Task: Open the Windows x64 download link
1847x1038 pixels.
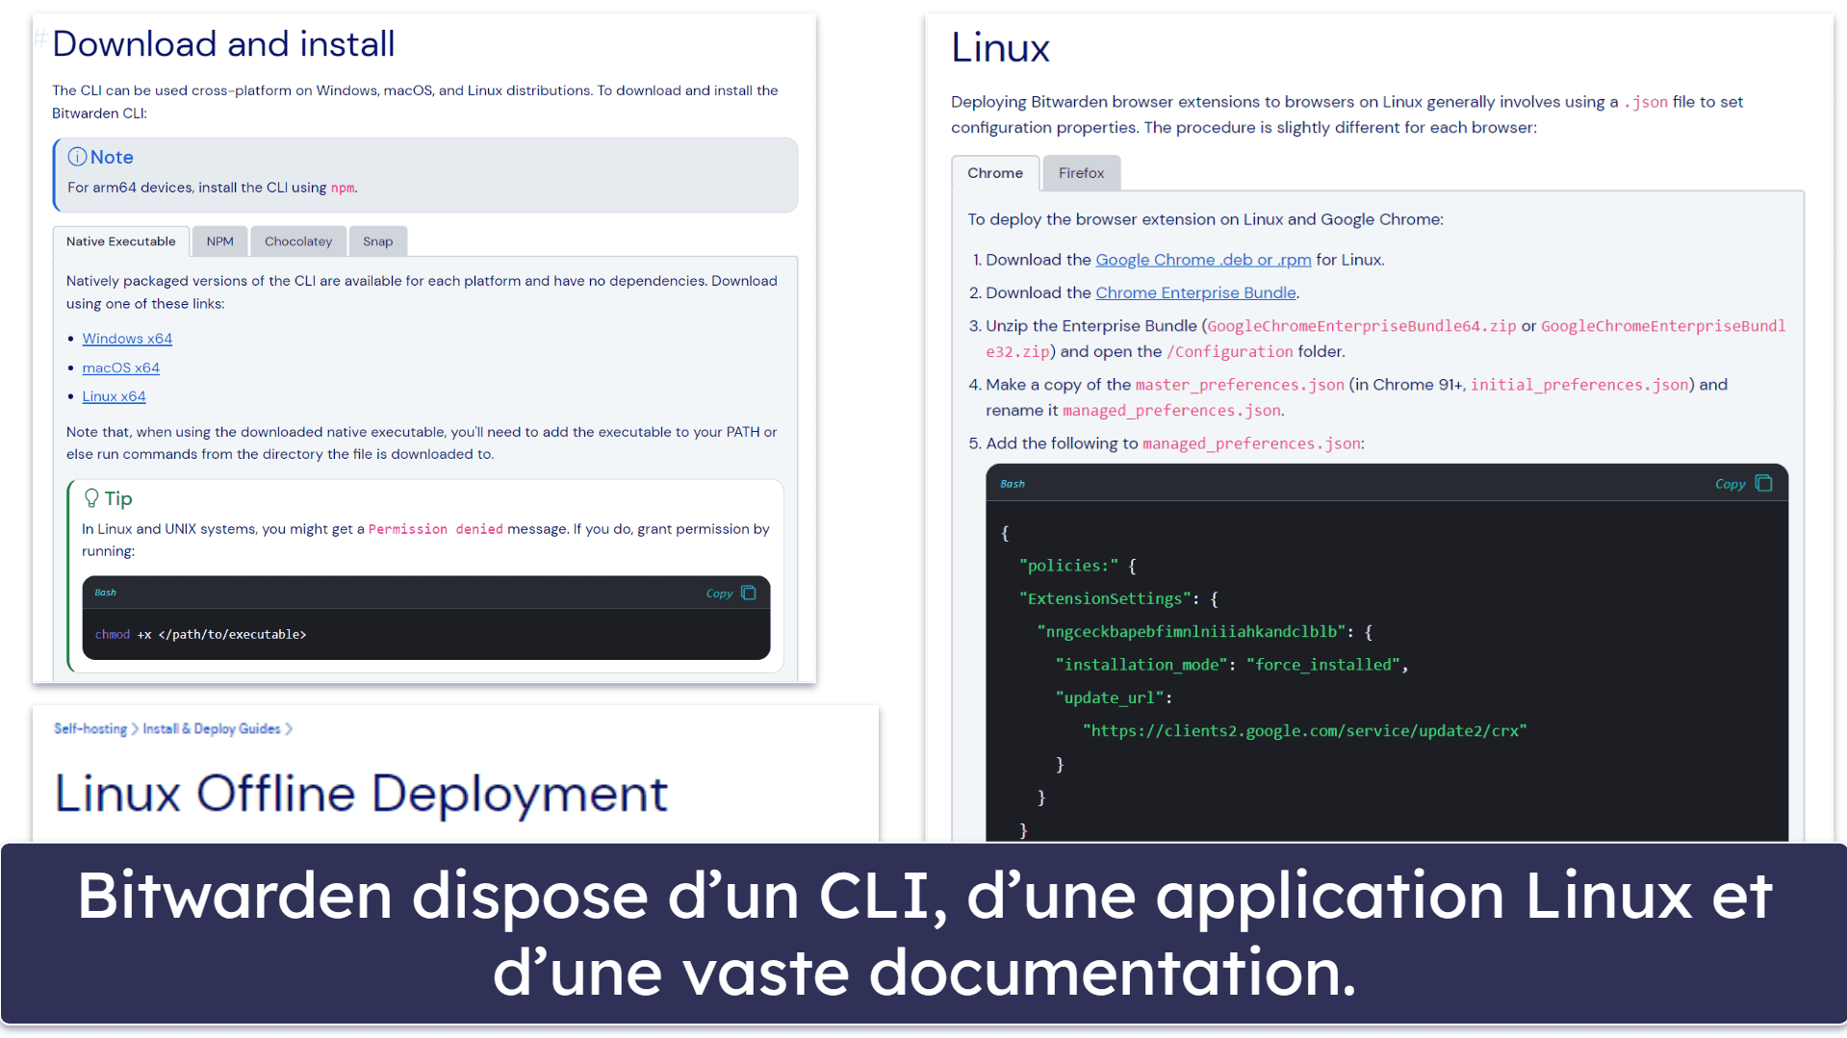Action: [127, 339]
